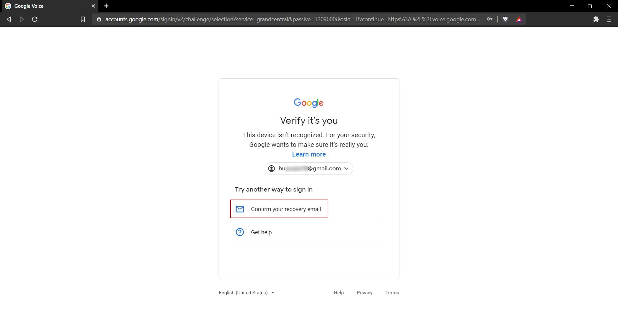Open the English (United States) language dropdown
The width and height of the screenshot is (618, 331).
click(x=247, y=293)
